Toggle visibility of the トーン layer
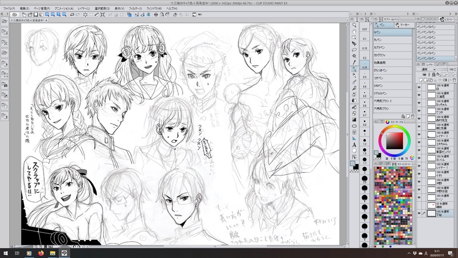This screenshot has width=458, height=258. [420, 197]
